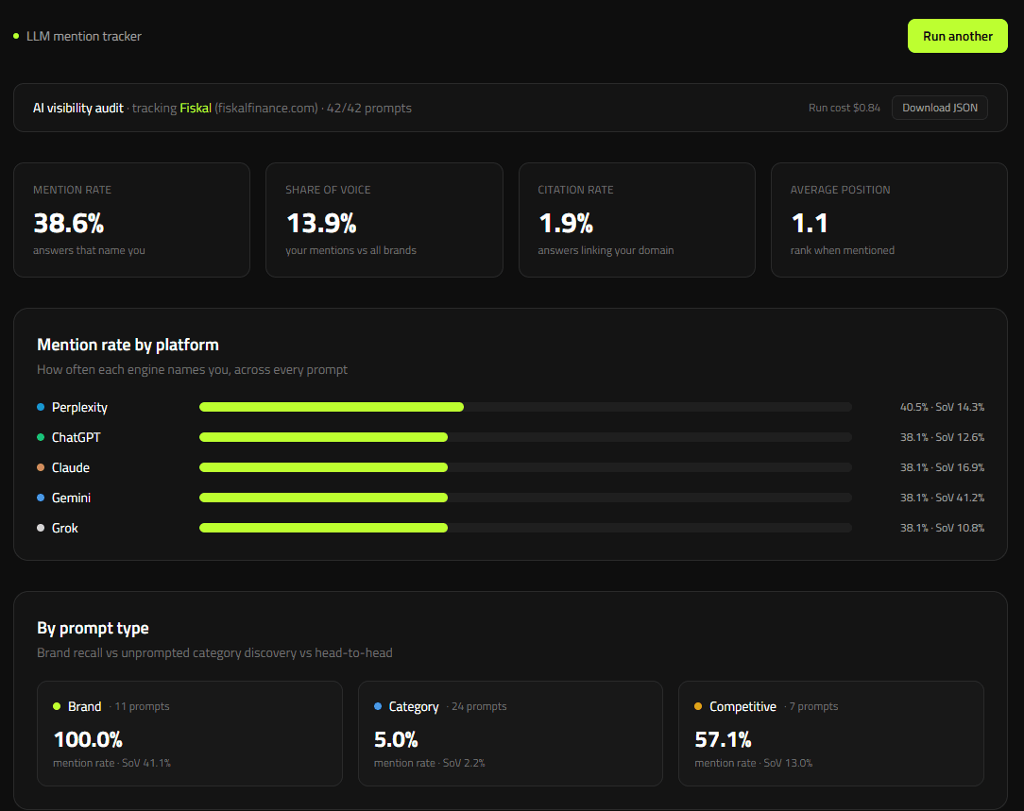
Task: Click the Category prompt type blue dot
Action: (378, 706)
